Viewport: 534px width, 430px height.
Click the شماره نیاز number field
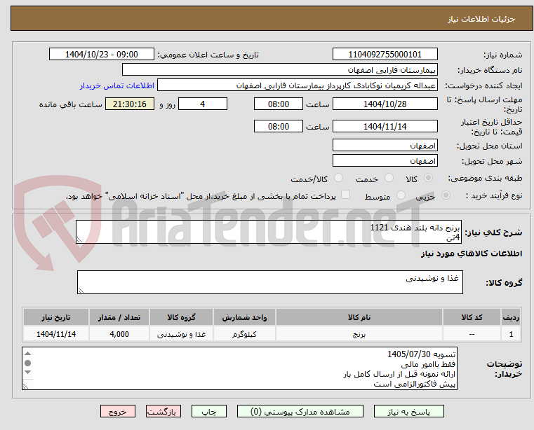(x=385, y=55)
